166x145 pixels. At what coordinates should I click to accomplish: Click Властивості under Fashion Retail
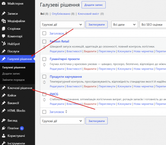click(74, 51)
